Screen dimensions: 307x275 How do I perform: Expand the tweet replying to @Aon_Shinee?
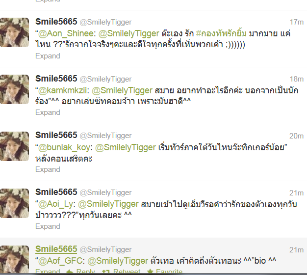[48, 56]
